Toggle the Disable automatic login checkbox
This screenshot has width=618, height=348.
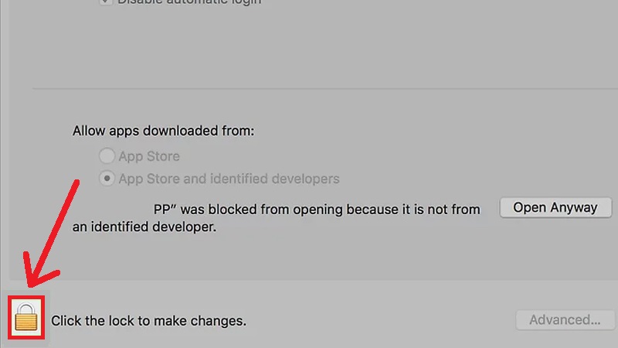[106, 2]
